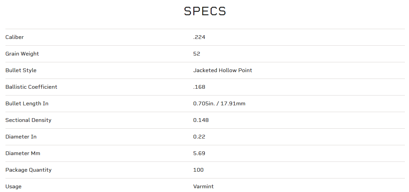Select the .224 caliber value

click(x=199, y=37)
